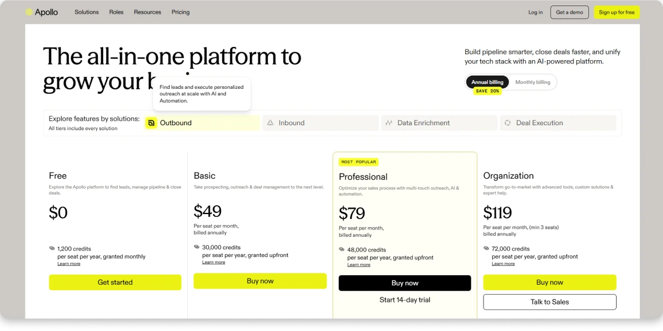
Task: Select the Deal Execution icon
Action: click(508, 123)
